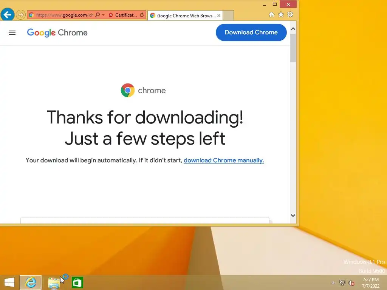Open Favorites with the star icon
387x290 pixels.
tap(281, 15)
